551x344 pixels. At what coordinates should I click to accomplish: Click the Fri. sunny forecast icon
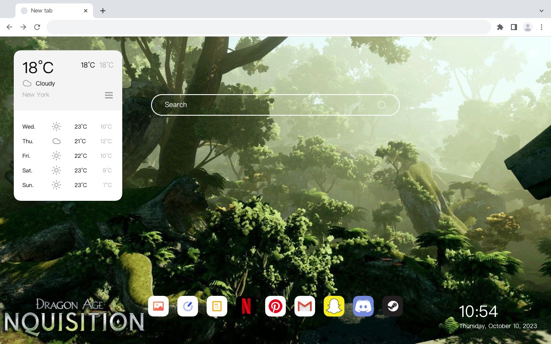pos(56,156)
